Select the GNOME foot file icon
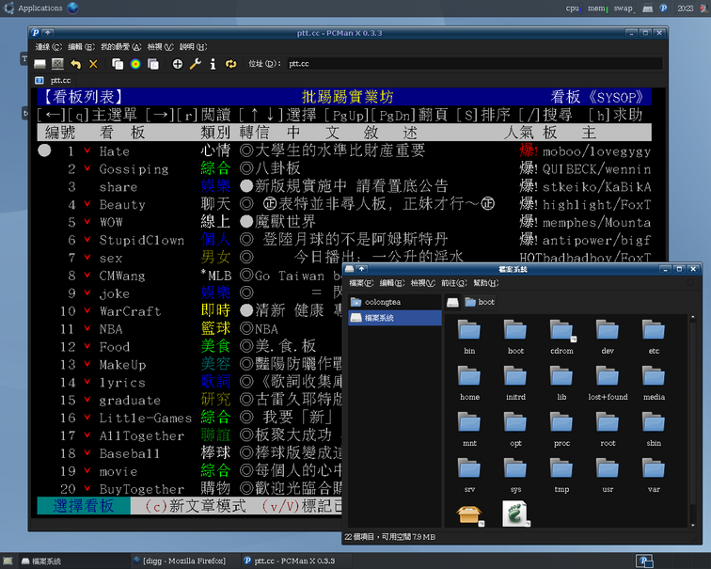 pyautogui.click(x=515, y=514)
